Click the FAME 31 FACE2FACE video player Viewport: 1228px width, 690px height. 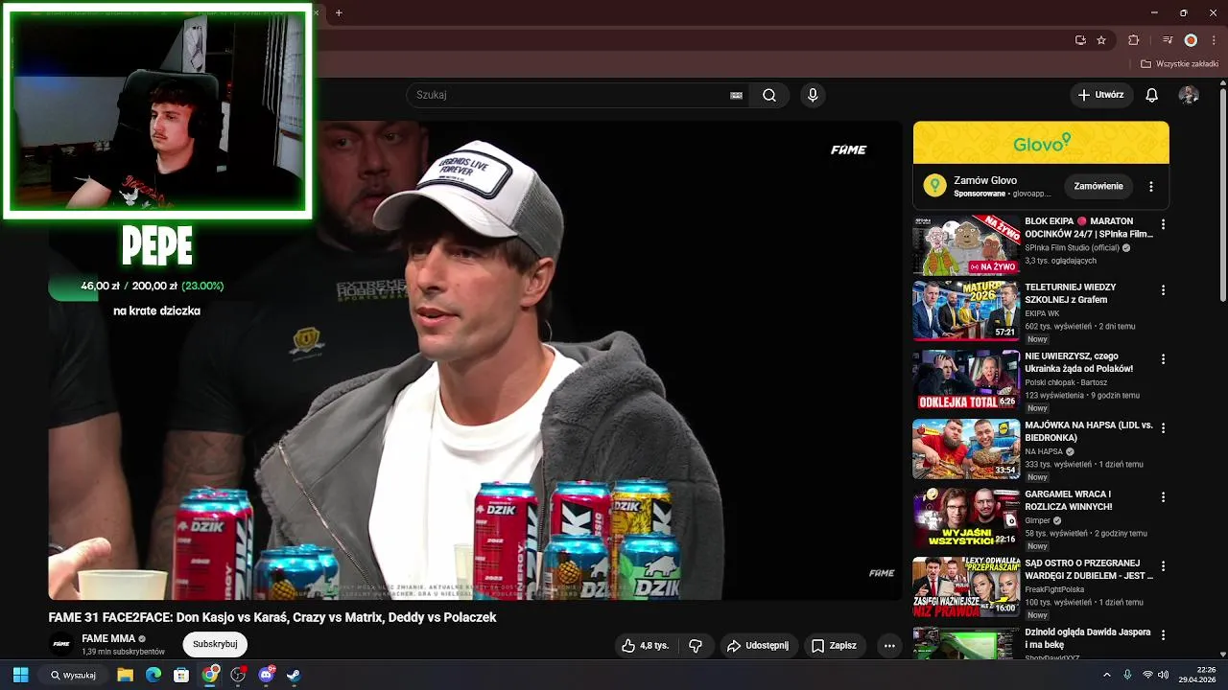pyautogui.click(x=475, y=360)
